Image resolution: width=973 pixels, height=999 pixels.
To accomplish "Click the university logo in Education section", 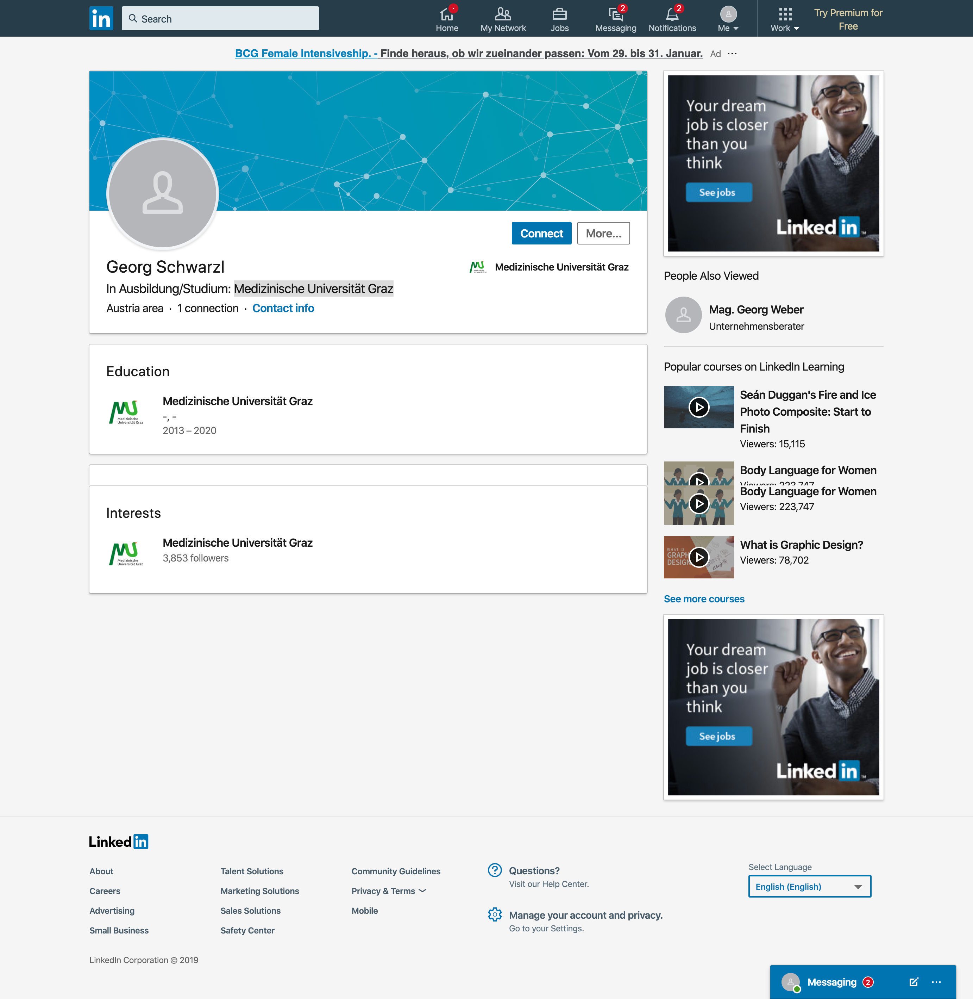I will [126, 412].
